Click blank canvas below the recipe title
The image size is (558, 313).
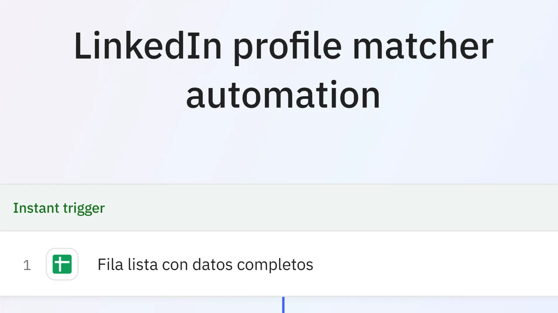tap(283, 152)
